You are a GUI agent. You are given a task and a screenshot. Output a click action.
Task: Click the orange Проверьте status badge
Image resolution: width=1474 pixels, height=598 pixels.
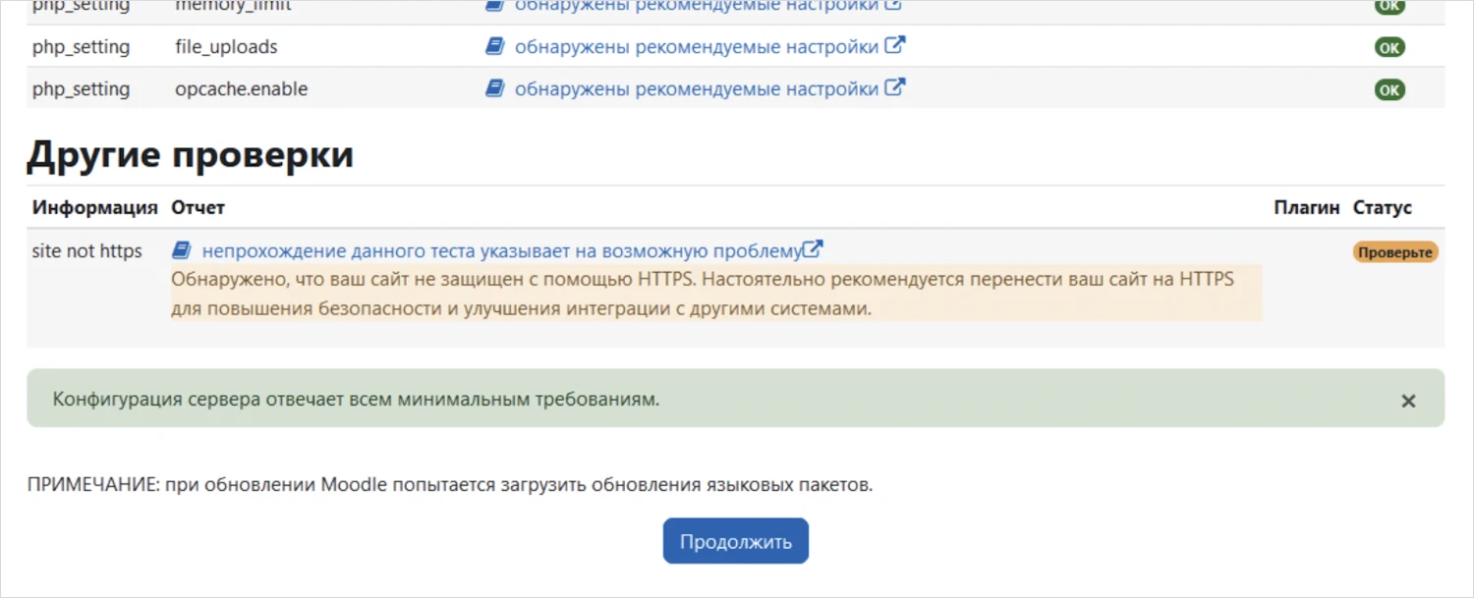coord(1394,251)
